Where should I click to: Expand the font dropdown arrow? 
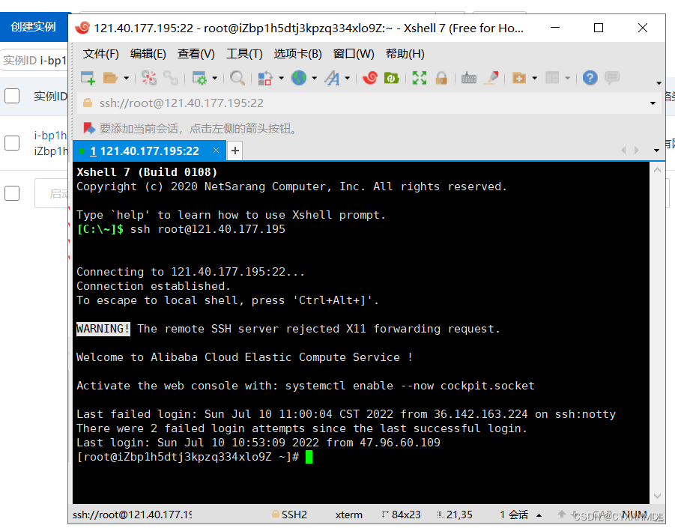(348, 79)
